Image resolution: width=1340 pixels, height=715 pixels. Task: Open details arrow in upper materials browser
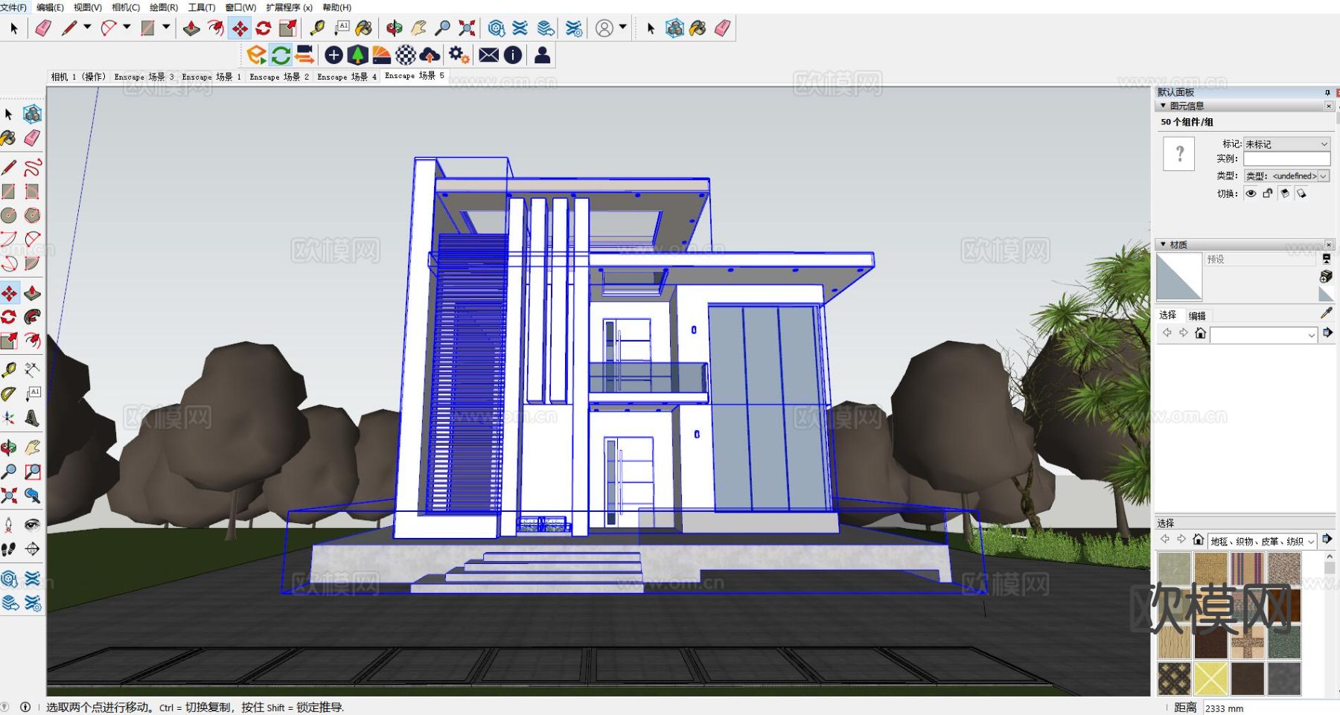(x=1327, y=333)
